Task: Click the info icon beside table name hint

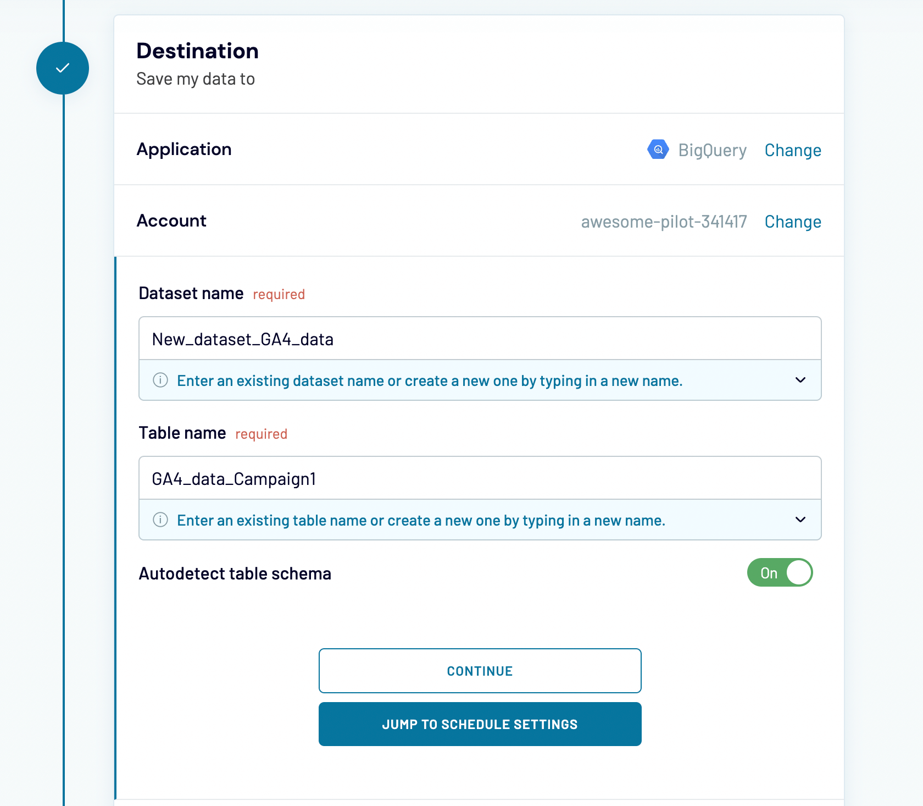Action: (x=160, y=520)
